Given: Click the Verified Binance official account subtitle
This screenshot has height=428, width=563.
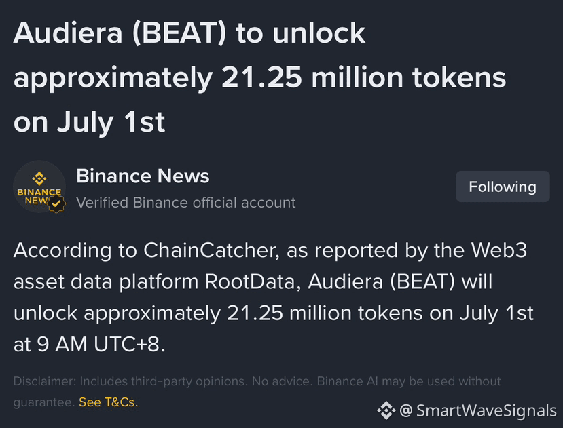Looking at the screenshot, I should pyautogui.click(x=185, y=203).
